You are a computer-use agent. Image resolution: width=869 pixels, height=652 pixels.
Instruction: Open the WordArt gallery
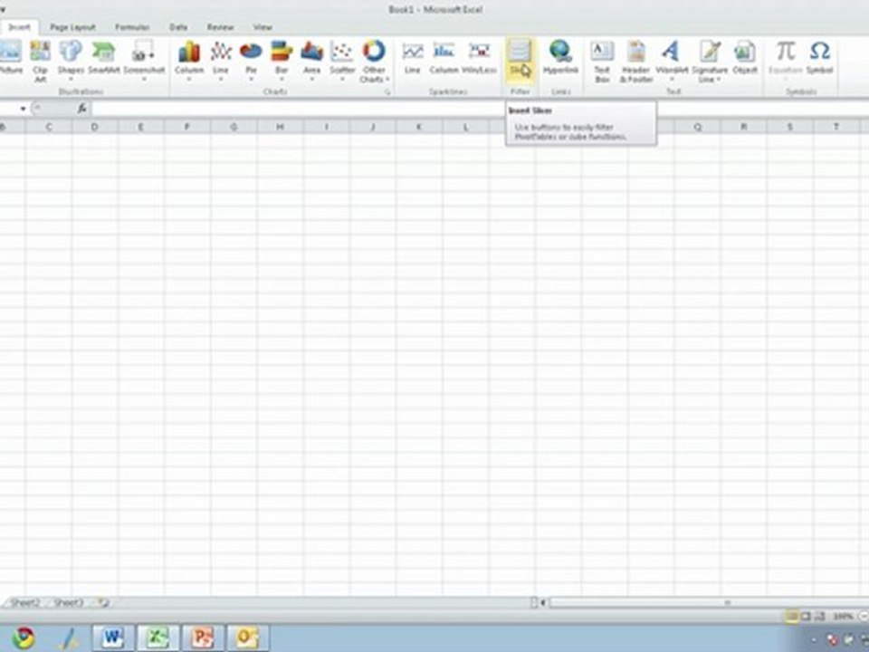[671, 60]
